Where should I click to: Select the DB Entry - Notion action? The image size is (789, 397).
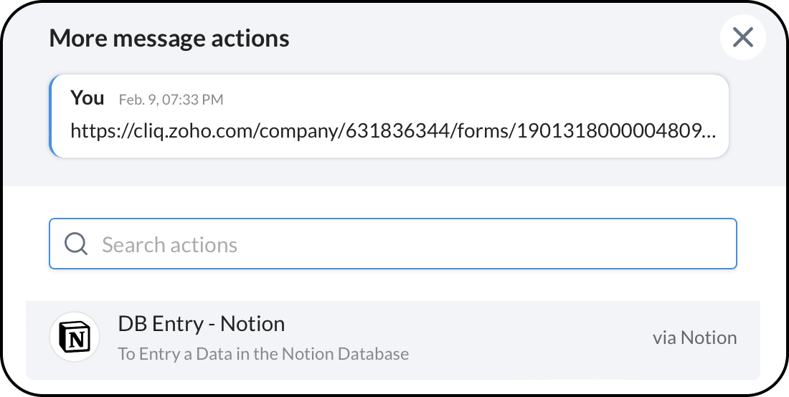tap(393, 339)
